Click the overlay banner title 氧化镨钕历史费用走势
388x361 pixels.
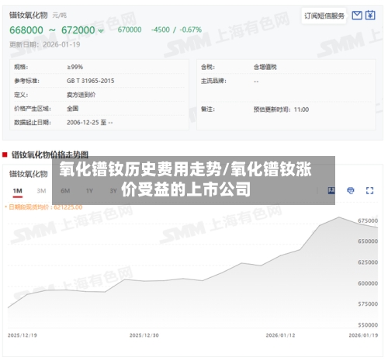(x=140, y=169)
